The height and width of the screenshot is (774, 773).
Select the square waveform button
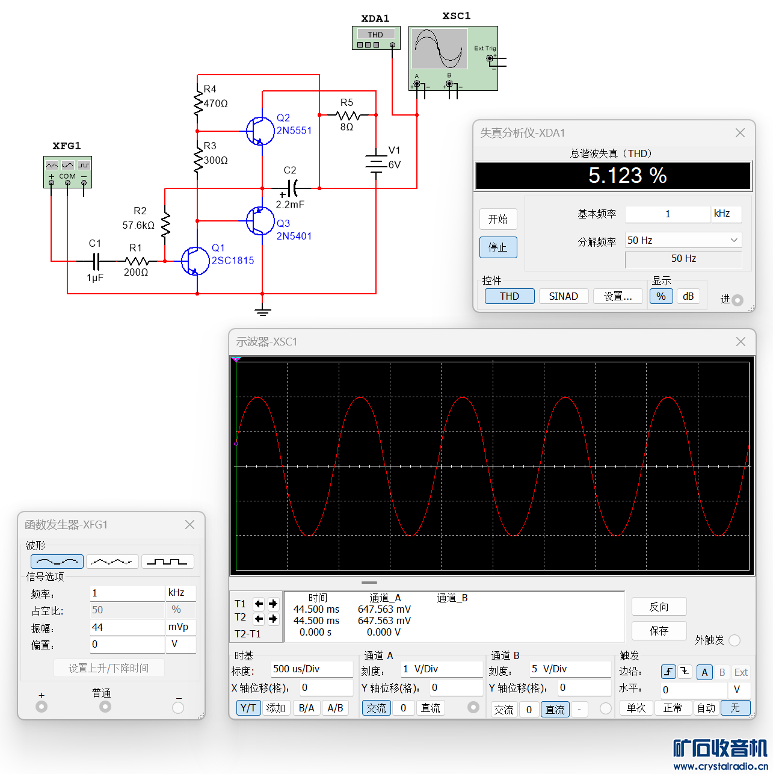coord(168,562)
